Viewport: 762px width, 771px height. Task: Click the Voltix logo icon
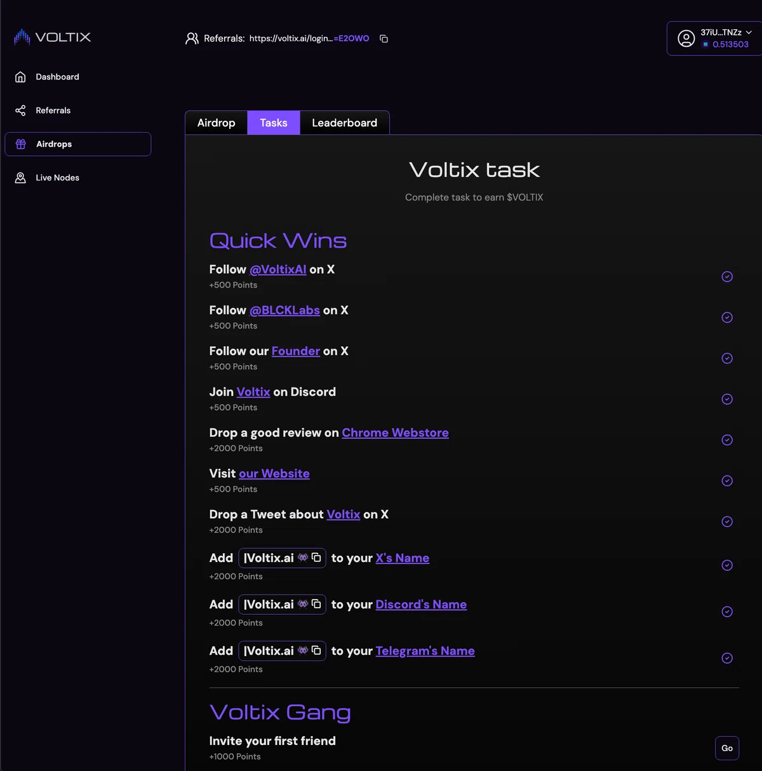pos(22,37)
